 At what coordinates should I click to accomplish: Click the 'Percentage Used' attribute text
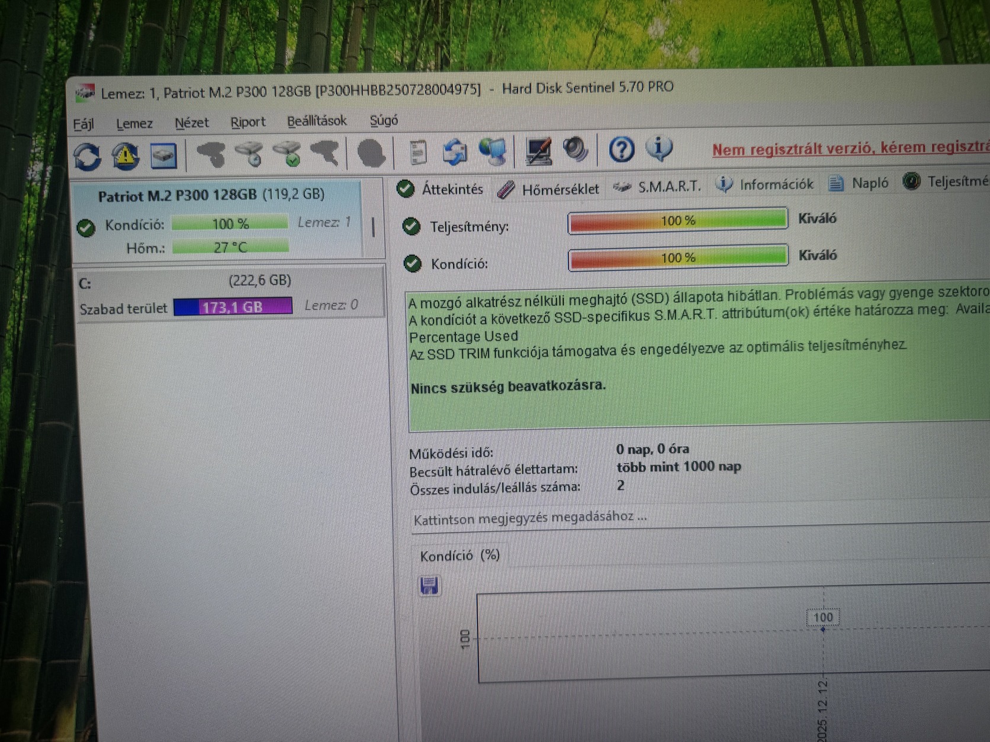(464, 337)
